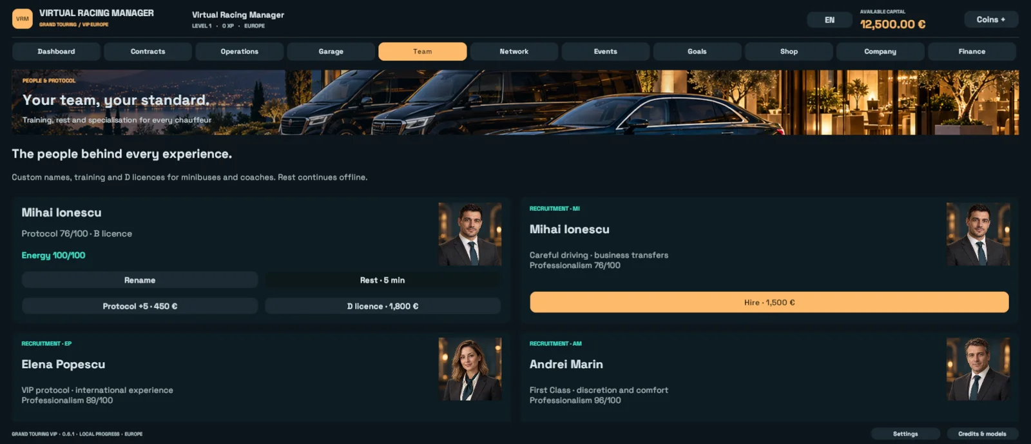
Task: Click Elena Popescu's portrait photo
Action: [470, 369]
